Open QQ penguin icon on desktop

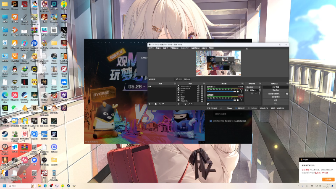point(15,69)
